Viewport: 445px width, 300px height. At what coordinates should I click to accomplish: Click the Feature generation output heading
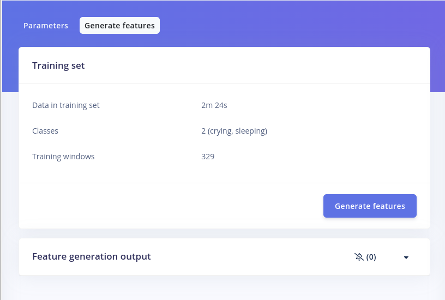coord(91,256)
